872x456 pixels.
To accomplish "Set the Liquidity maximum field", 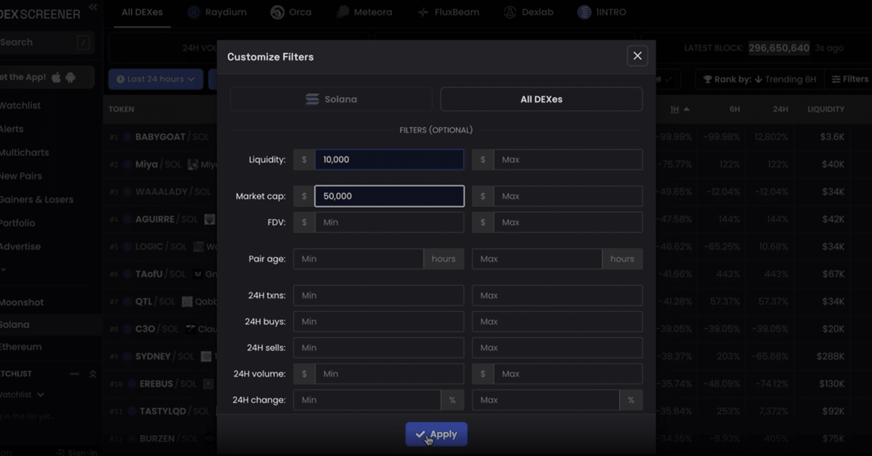I will 568,159.
